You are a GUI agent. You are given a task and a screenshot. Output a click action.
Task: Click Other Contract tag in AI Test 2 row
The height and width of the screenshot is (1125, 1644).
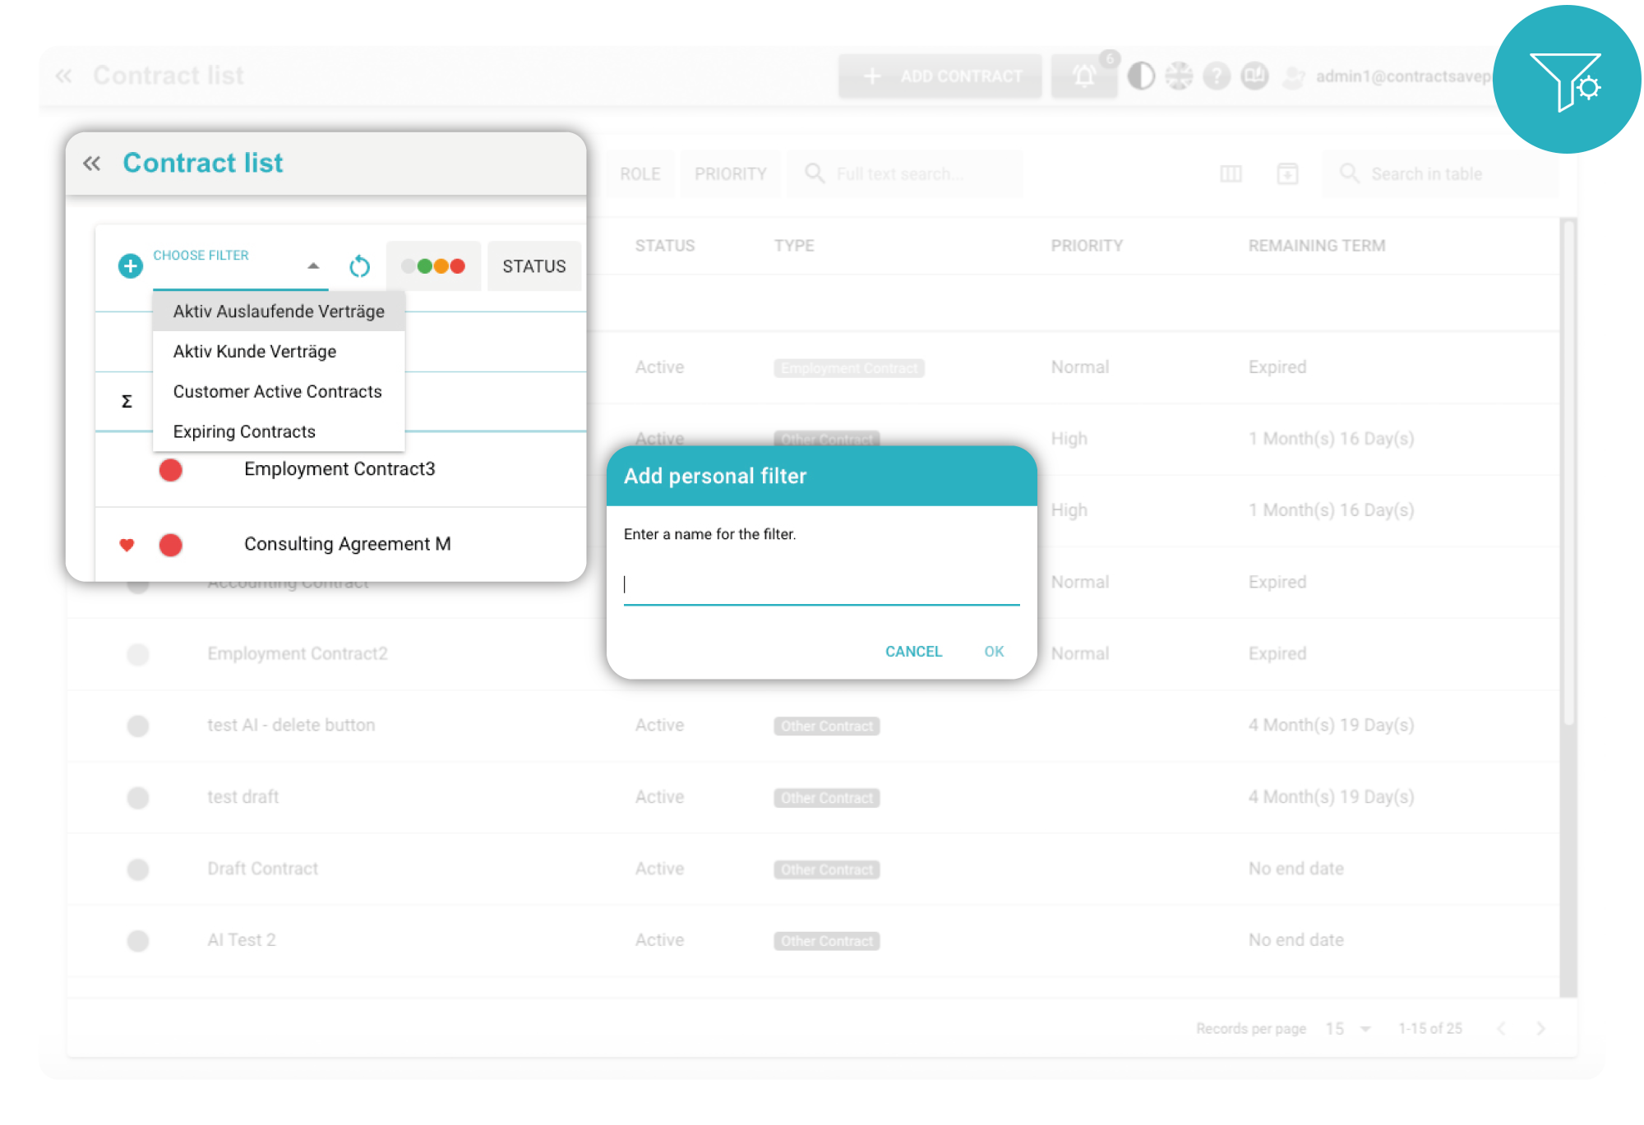click(x=827, y=941)
